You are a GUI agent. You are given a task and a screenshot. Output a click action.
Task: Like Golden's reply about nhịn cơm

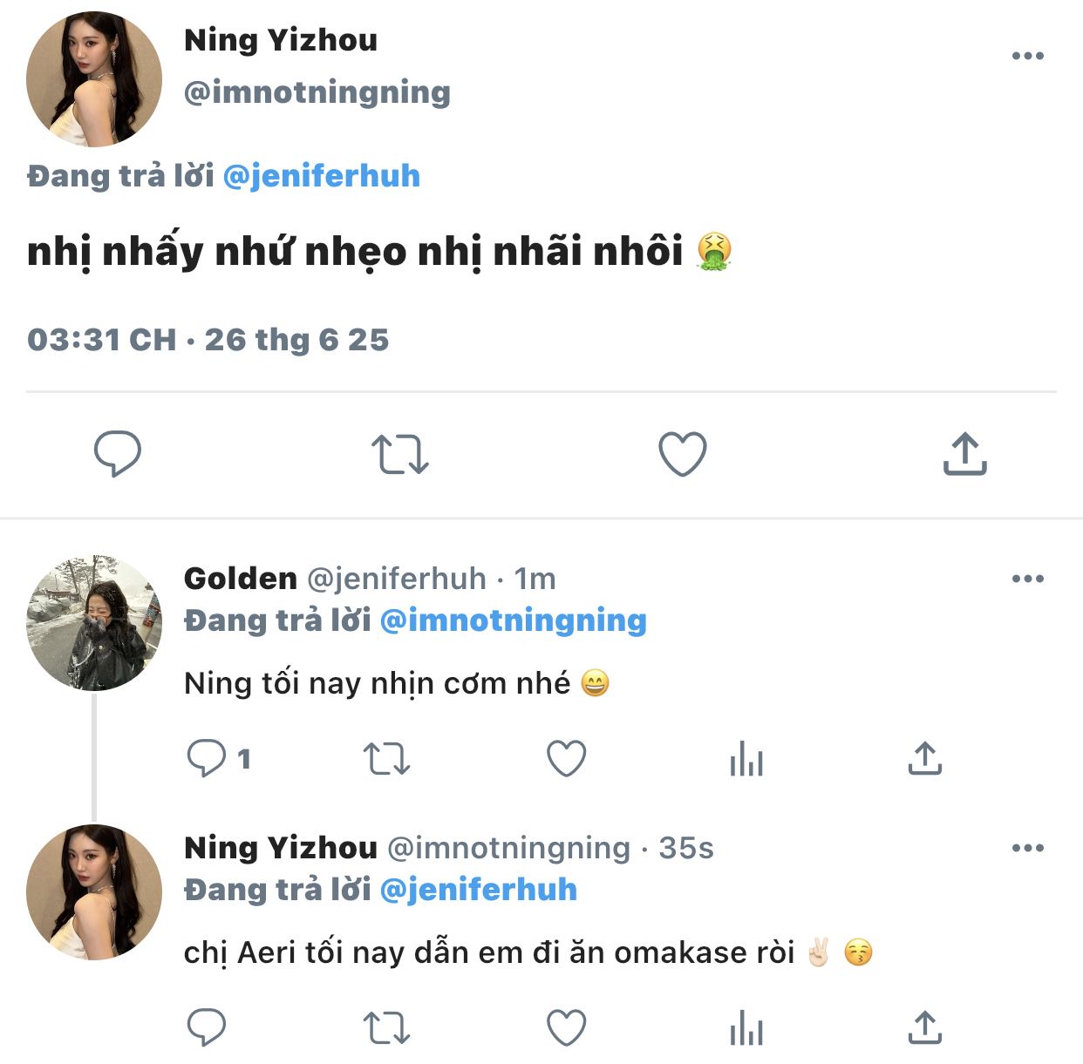click(566, 758)
